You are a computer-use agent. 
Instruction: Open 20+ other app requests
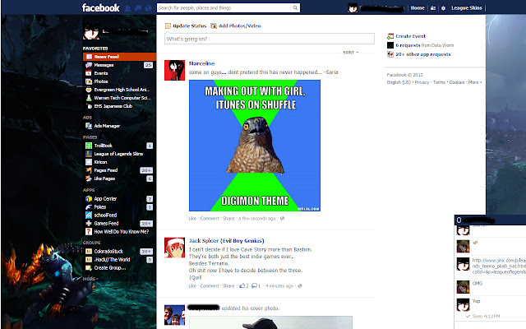423,54
